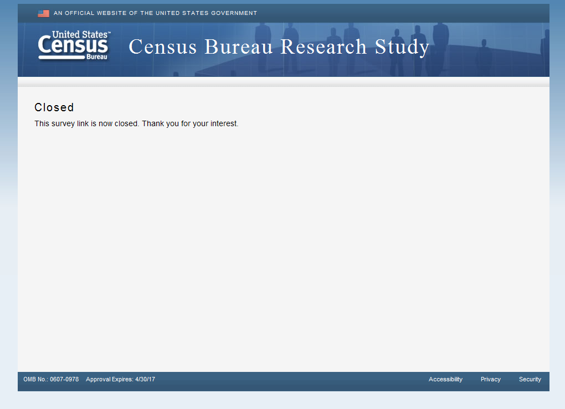
Task: Click the OMB No. 0607-0978 text
Action: [x=51, y=379]
